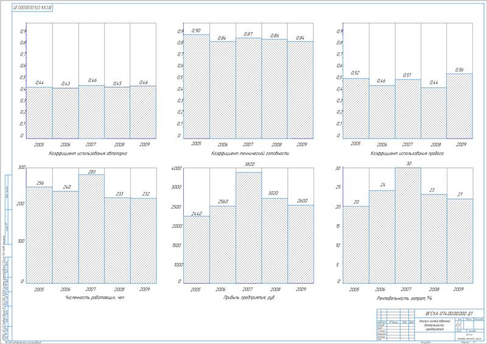Click the bar value label "240"
This screenshot has height=344, width=487.
[x=67, y=187]
